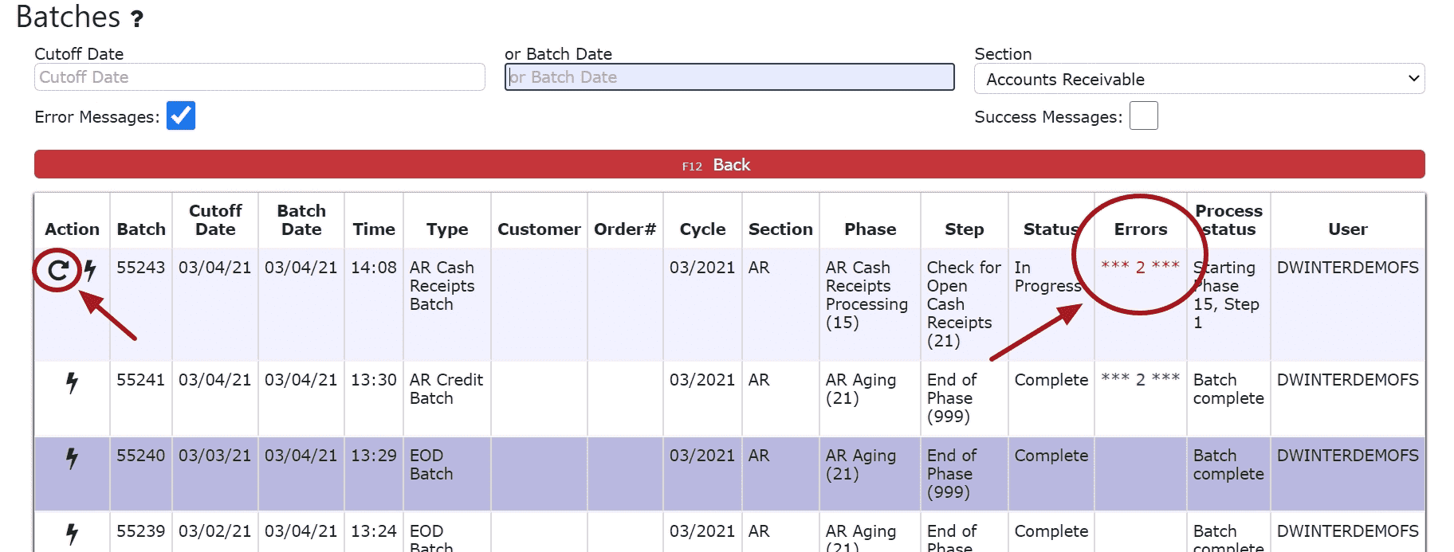Click Complete status for batch 55241
The width and height of the screenshot is (1454, 552).
coord(1051,380)
